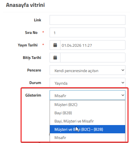This screenshot has height=143, width=130.
Task: Focus the empty Bitiş Tarihi date field
Action: coord(93,58)
